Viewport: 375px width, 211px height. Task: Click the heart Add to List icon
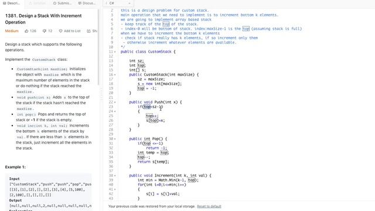60,31
